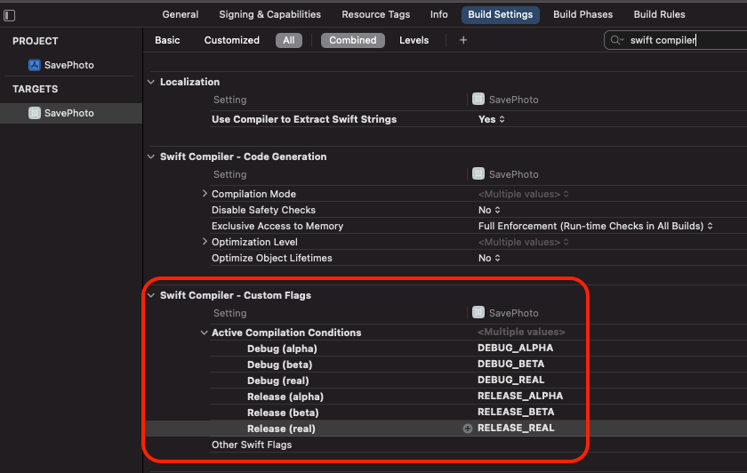747x473 pixels.
Task: Select the Build Settings tab
Action: pos(500,15)
